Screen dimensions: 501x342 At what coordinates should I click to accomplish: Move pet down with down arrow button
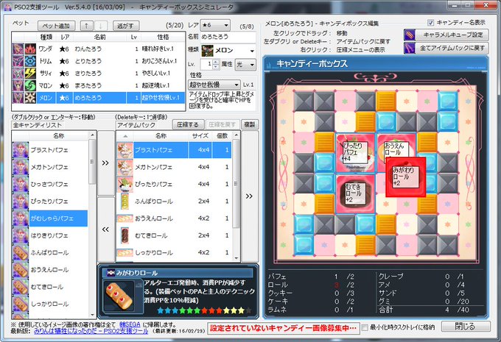(101, 26)
